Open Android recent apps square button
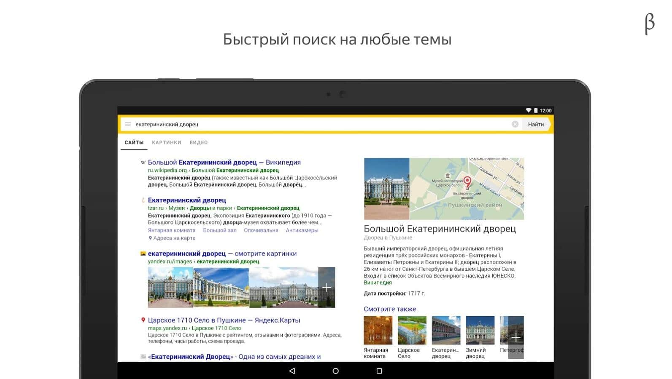Screen dimensions: 672x379 tap(379, 371)
